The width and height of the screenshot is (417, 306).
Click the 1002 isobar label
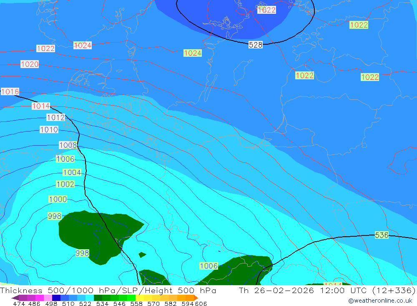tap(65, 184)
